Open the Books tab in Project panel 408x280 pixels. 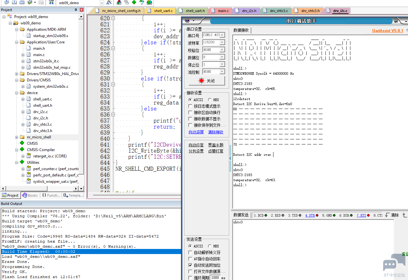tap(30, 195)
